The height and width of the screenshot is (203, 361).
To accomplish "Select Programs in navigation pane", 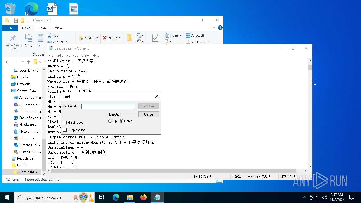I will [x=27, y=138].
